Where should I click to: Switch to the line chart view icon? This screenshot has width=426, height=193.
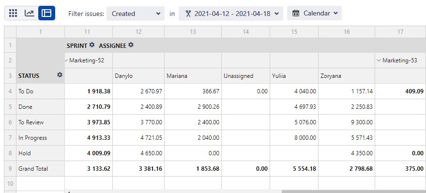(x=30, y=13)
